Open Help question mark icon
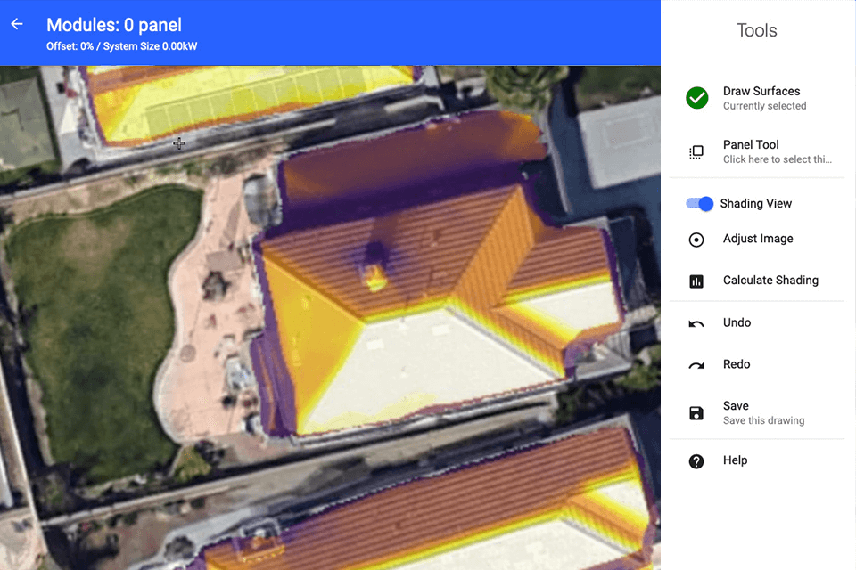This screenshot has width=856, height=570. pyautogui.click(x=696, y=461)
